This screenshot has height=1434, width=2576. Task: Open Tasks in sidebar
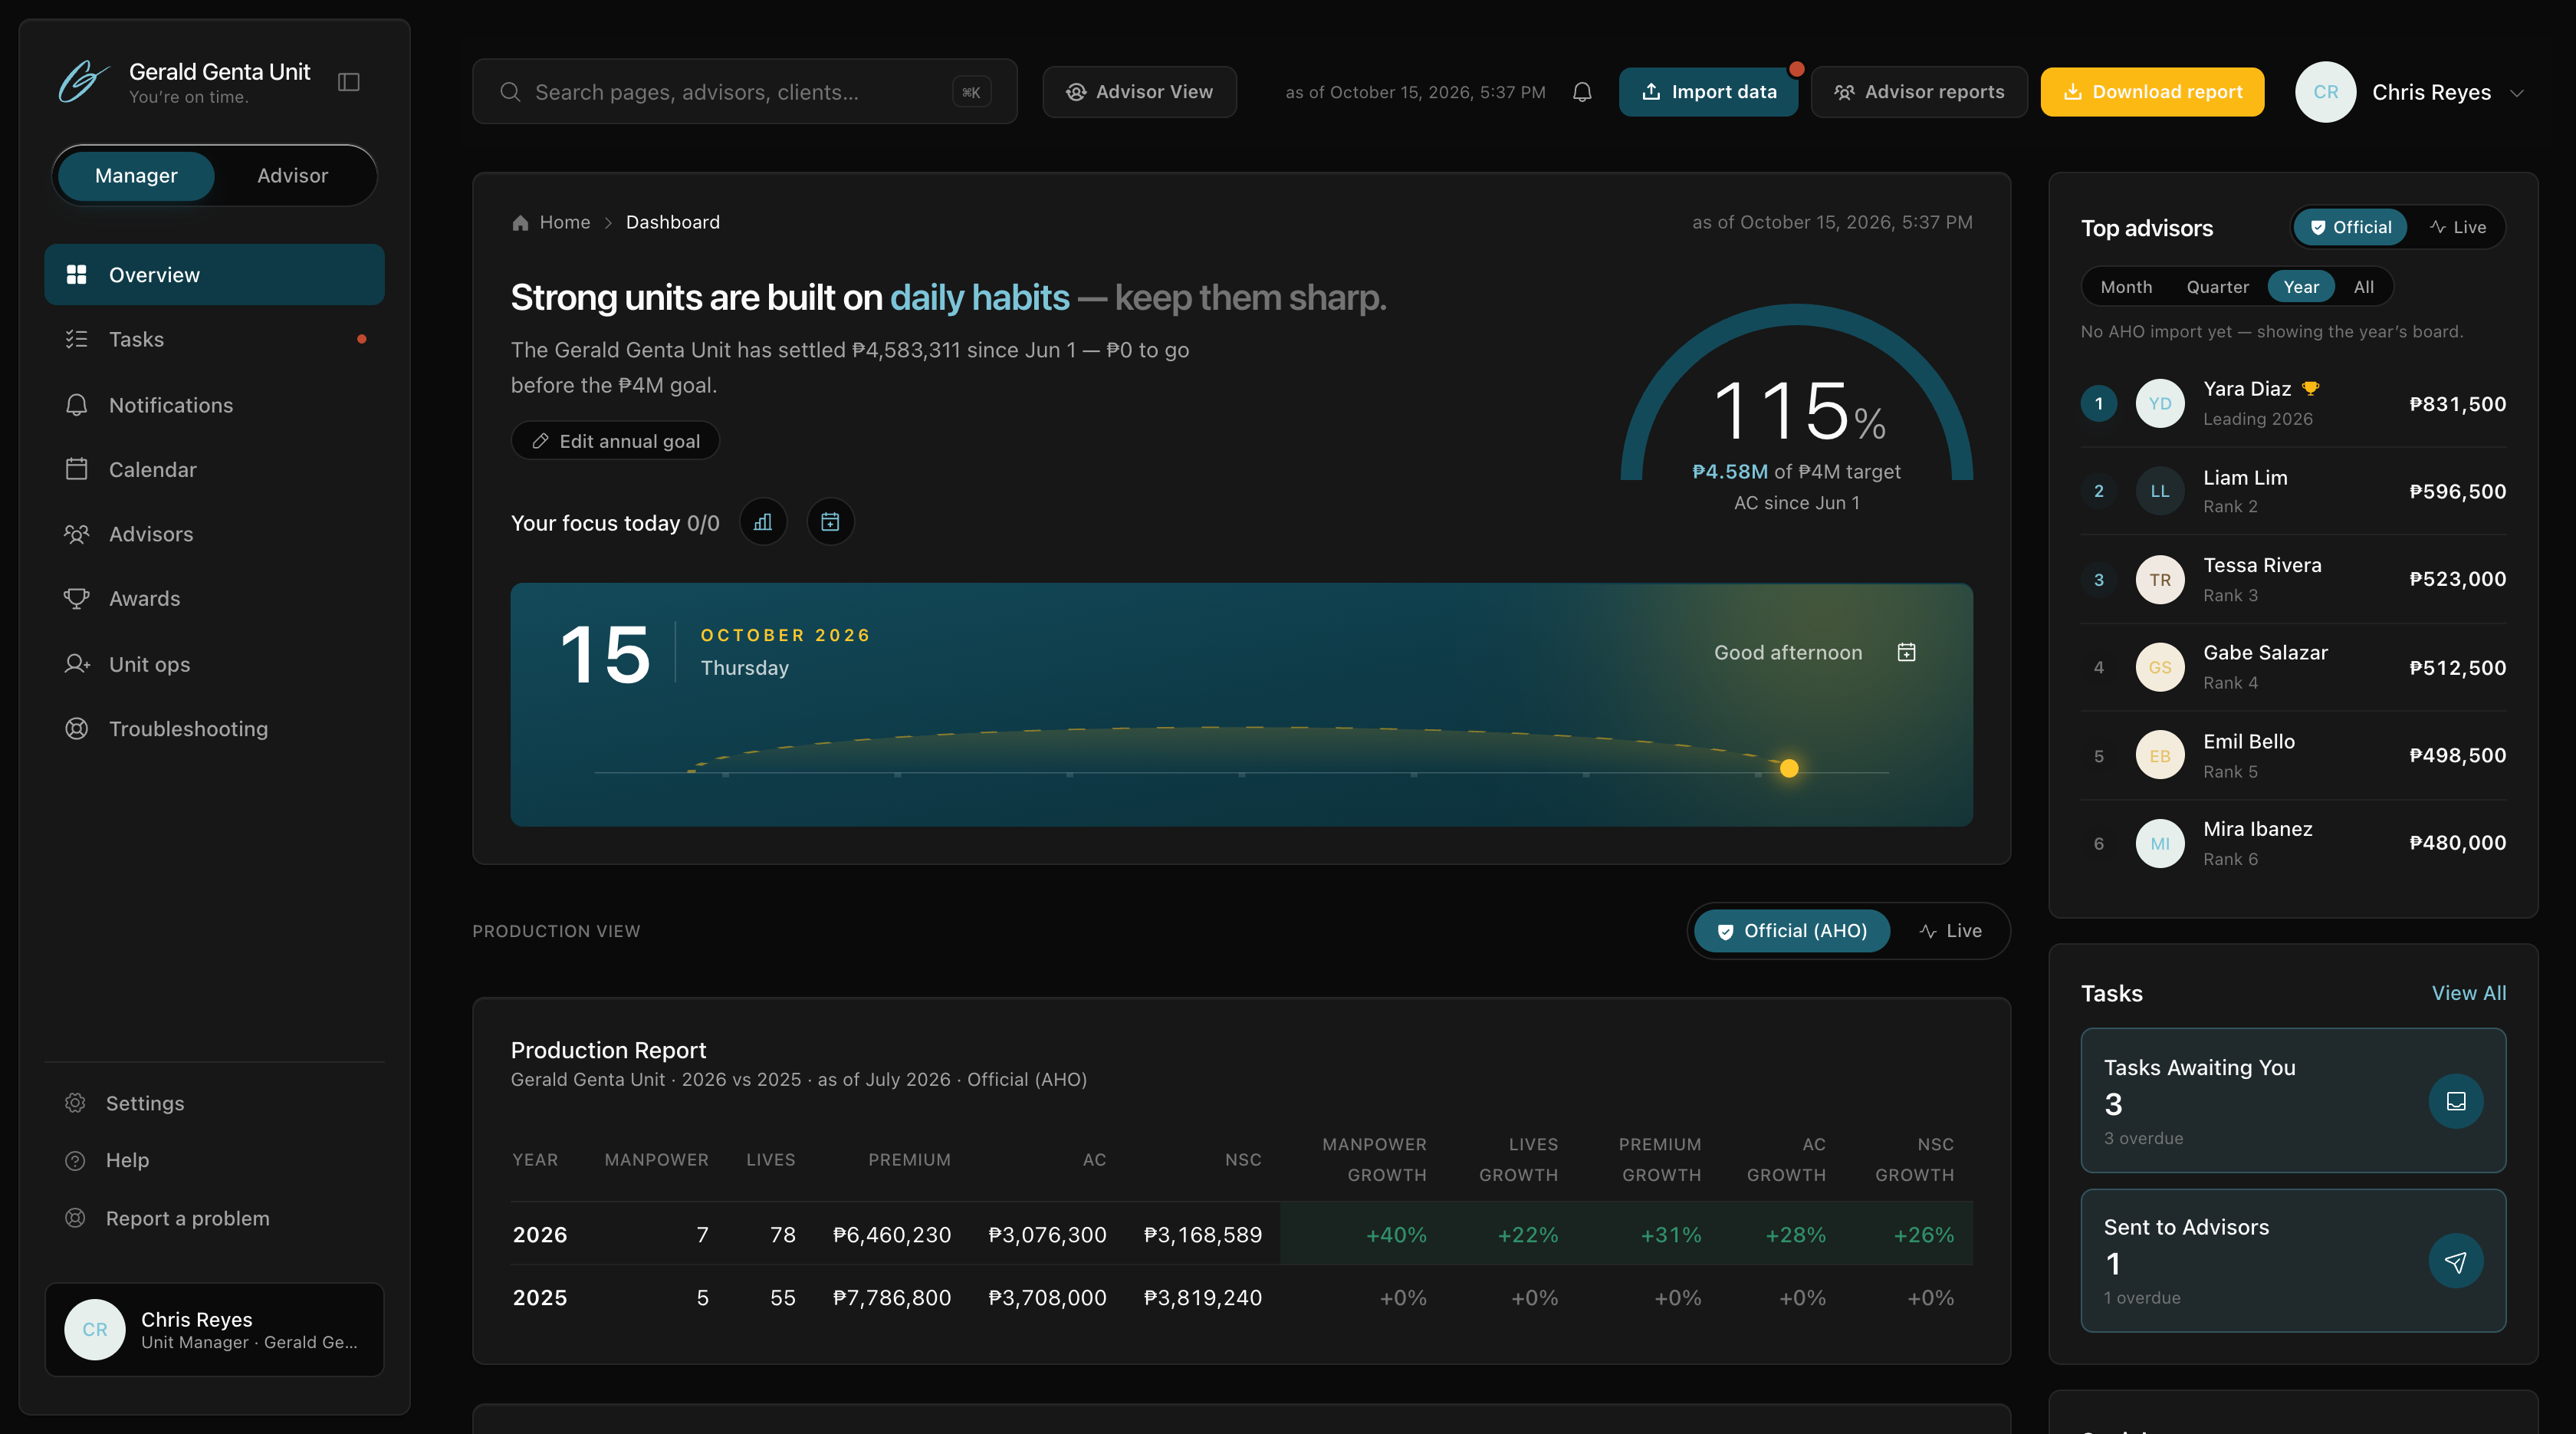214,340
